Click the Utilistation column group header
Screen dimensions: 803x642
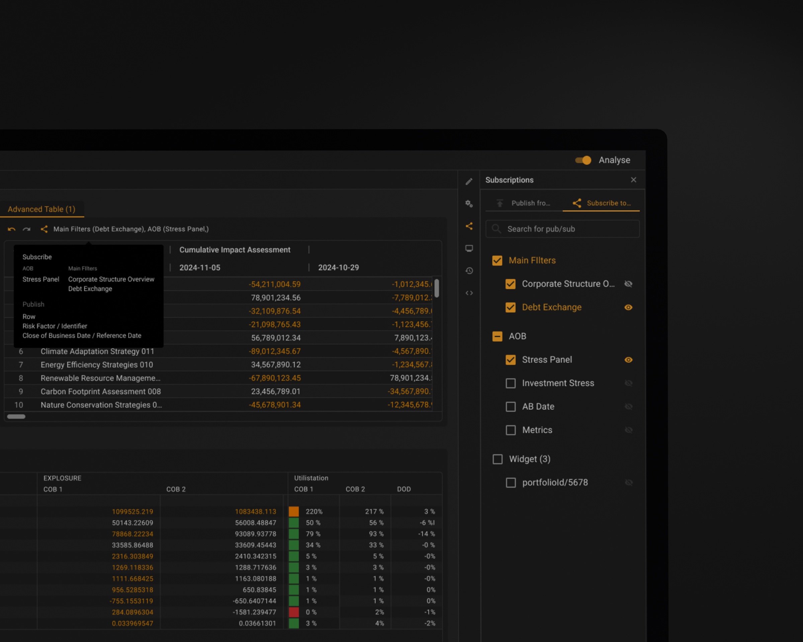click(311, 478)
